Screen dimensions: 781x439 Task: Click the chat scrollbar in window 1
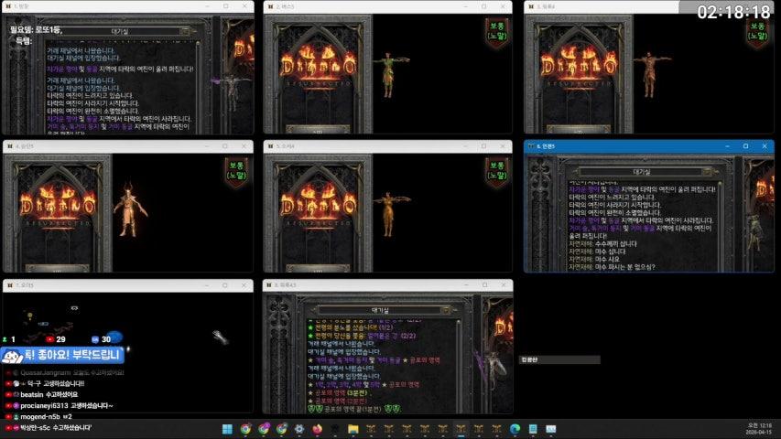[x=199, y=87]
